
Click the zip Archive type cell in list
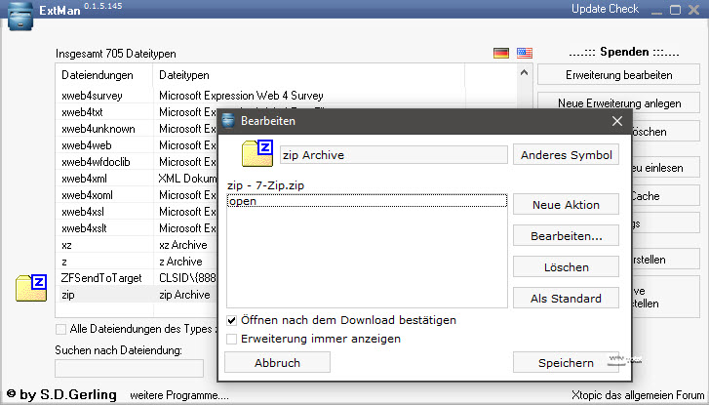pos(184,295)
